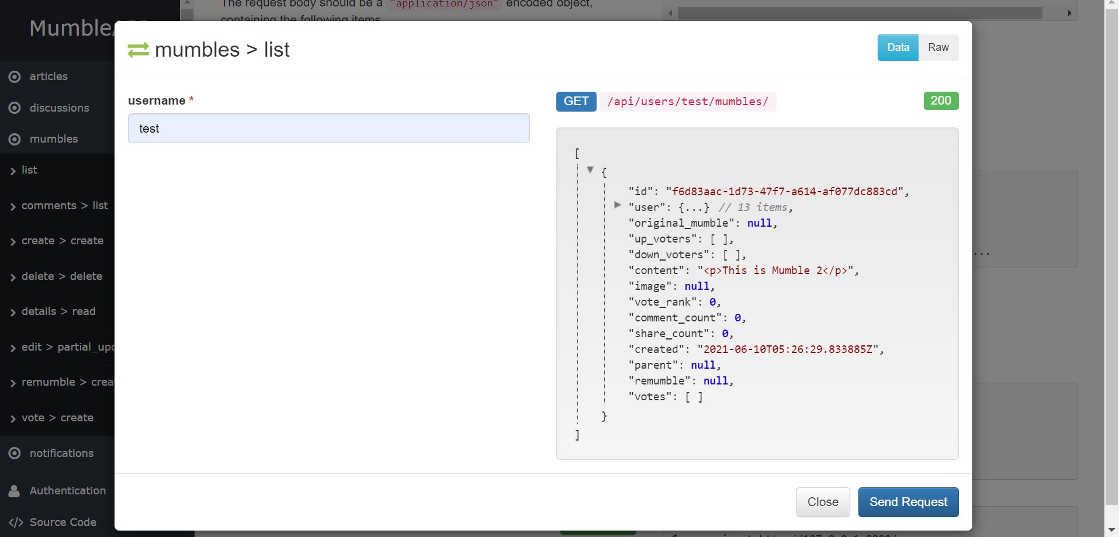Image resolution: width=1119 pixels, height=537 pixels.
Task: Click the Send Request button
Action: click(x=908, y=502)
